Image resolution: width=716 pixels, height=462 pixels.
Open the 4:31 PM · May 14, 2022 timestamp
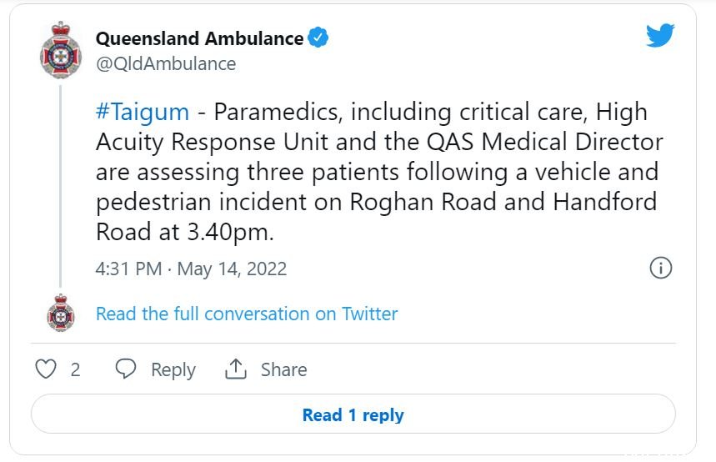point(192,269)
